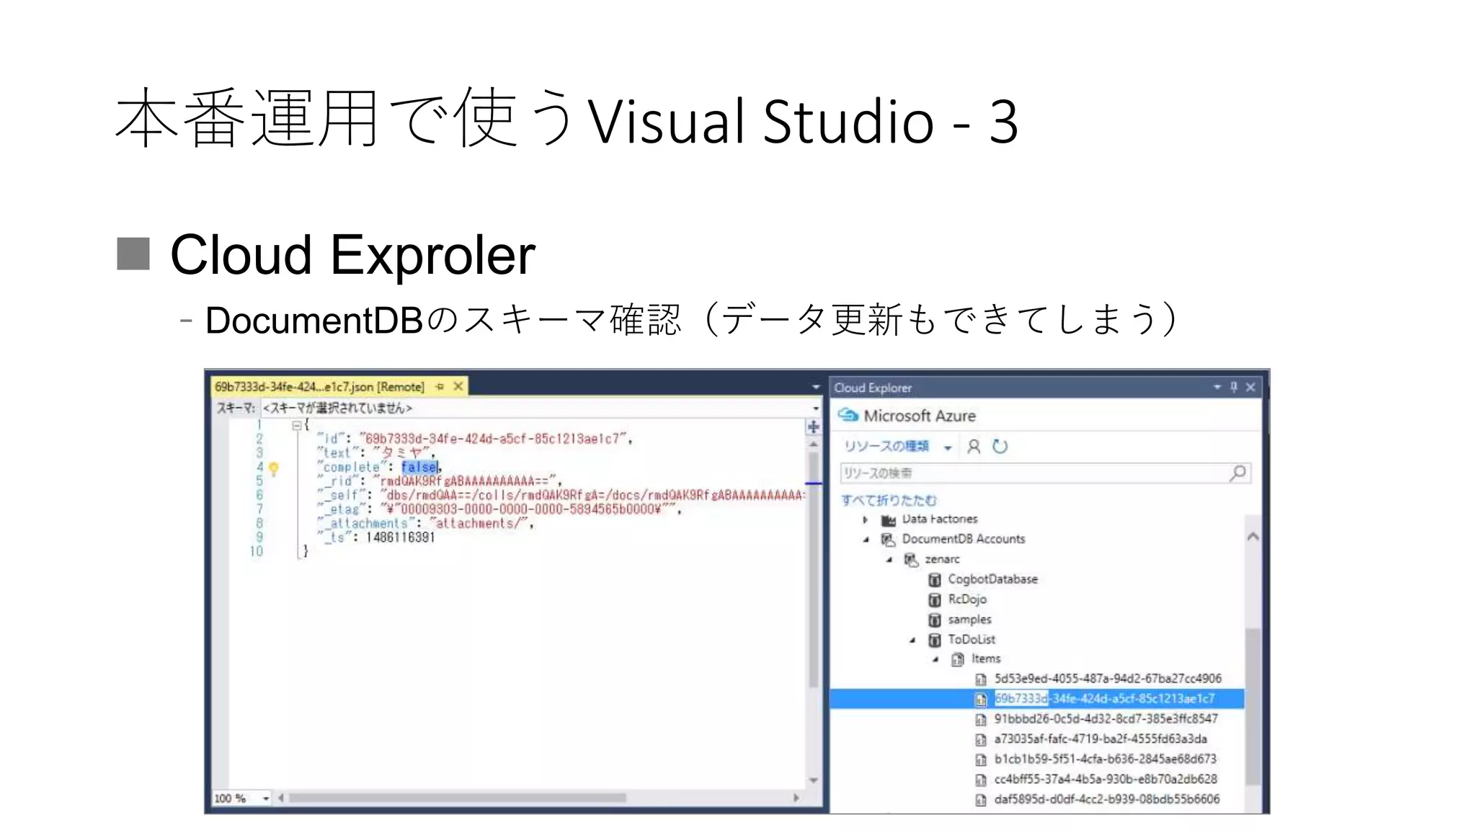This screenshot has height=830, width=1476.
Task: Click the zenarc account icon
Action: click(x=912, y=559)
